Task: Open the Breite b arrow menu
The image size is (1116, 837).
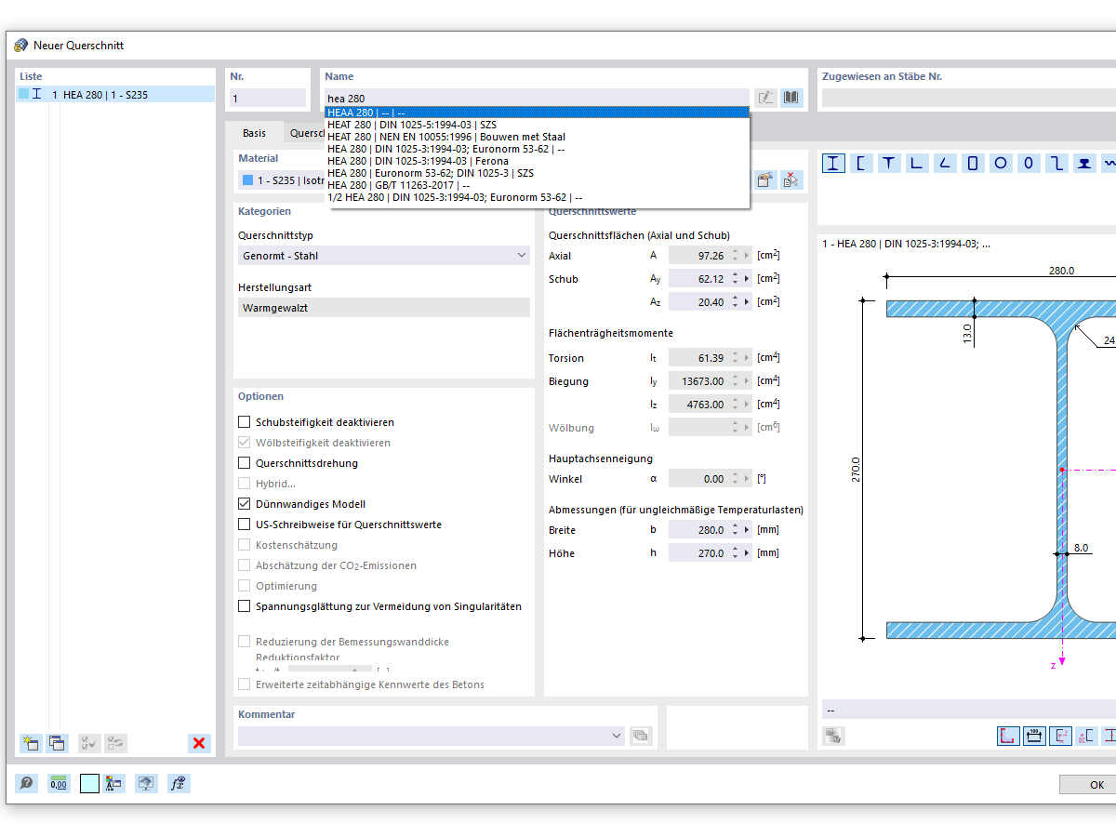Action: pyautogui.click(x=747, y=530)
